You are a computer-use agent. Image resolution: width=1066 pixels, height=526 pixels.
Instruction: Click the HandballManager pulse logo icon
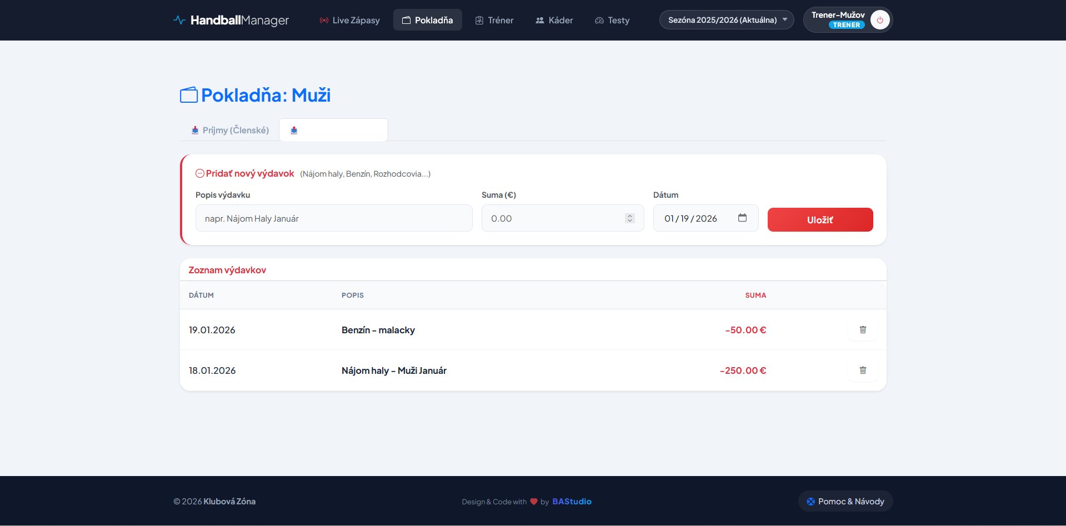click(x=179, y=20)
